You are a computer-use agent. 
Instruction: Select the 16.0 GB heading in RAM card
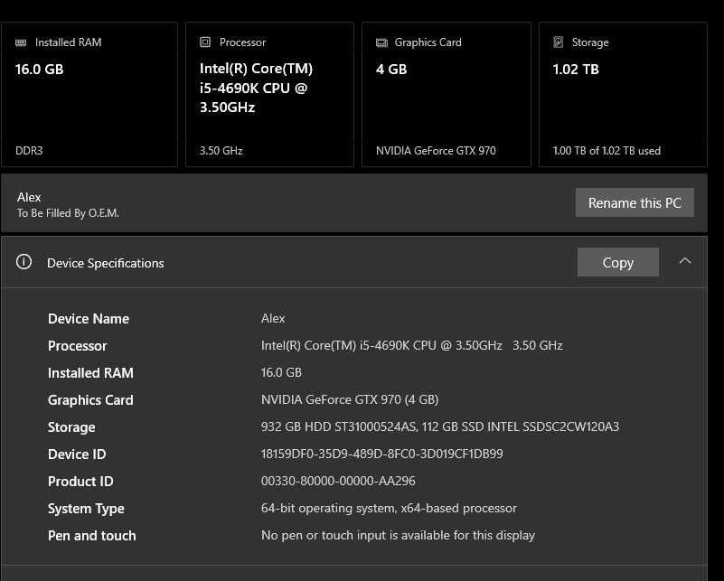click(x=39, y=70)
